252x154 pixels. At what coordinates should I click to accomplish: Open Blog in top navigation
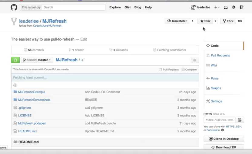point(138,7)
